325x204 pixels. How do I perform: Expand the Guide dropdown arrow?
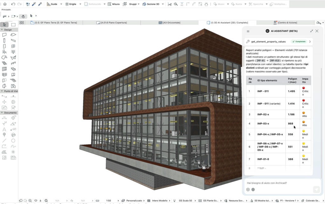pyautogui.click(x=61, y=4)
